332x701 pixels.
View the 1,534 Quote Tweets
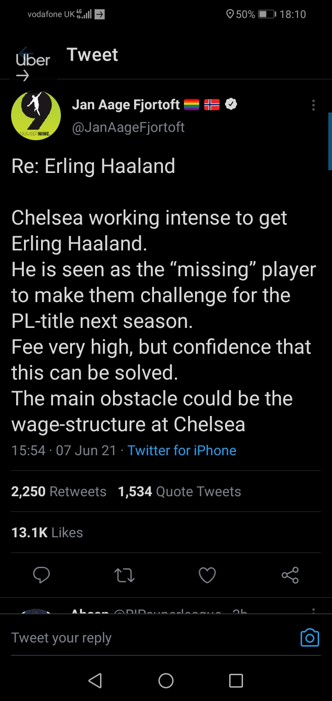coord(179,492)
